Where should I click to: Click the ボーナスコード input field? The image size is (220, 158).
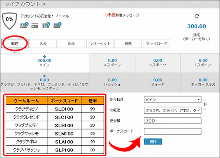172,131
